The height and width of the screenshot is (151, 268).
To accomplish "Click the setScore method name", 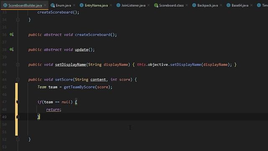I will pyautogui.click(x=64, y=79).
